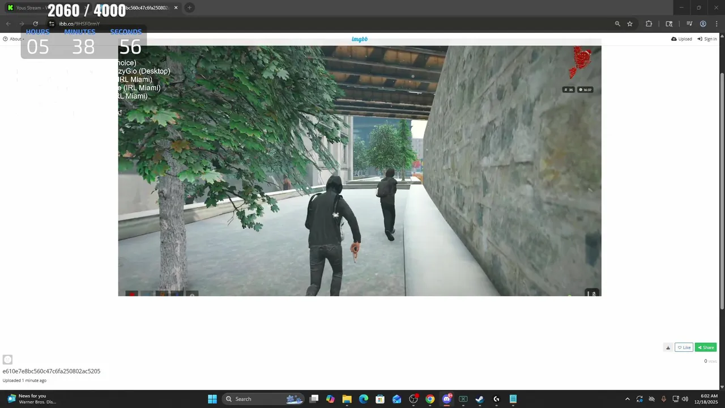Open the Upload option in imgbb header

pos(681,39)
